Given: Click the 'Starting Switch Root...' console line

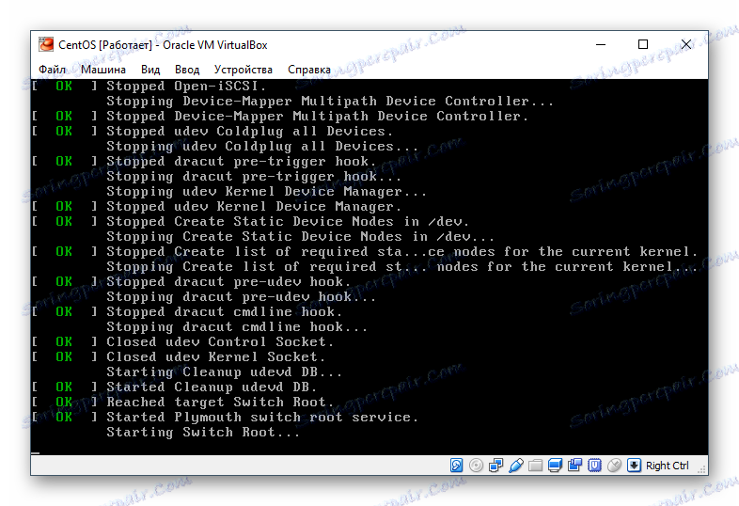Looking at the screenshot, I should (203, 432).
